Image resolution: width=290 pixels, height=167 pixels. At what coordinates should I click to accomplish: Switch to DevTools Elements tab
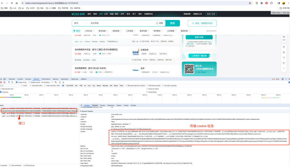coord(12,79)
